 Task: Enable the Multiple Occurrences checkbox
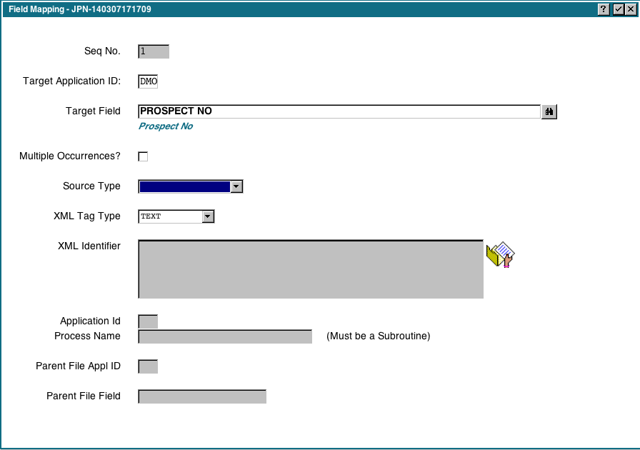point(143,156)
